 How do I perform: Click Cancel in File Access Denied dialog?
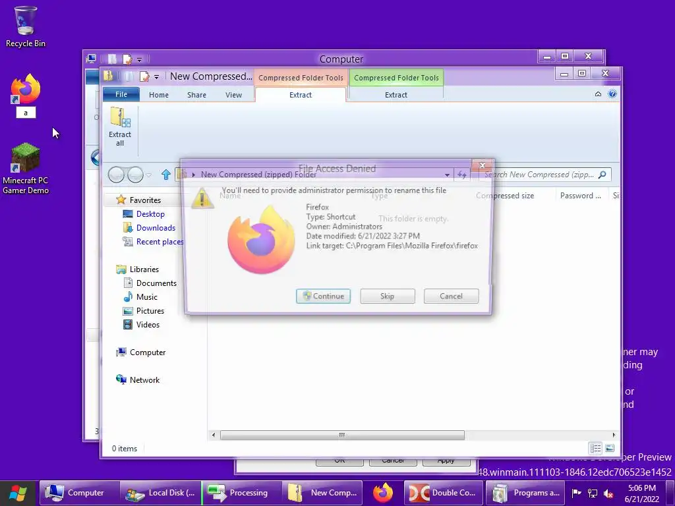pyautogui.click(x=451, y=296)
